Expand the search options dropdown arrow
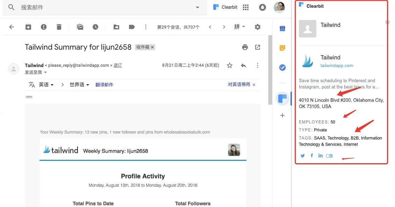395x207 pixels. [197, 8]
